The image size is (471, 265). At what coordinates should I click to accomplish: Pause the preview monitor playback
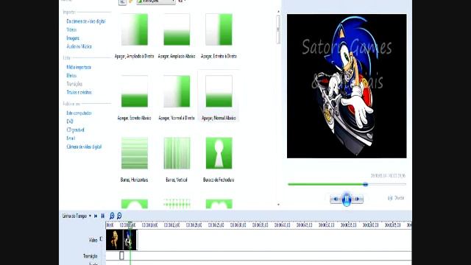click(x=347, y=199)
